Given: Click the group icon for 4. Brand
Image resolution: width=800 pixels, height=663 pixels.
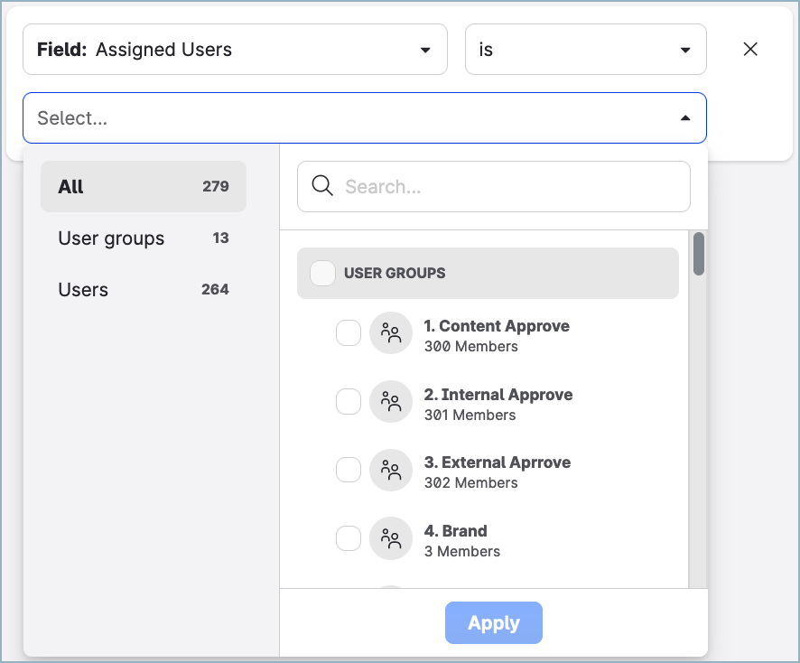Looking at the screenshot, I should [391, 539].
